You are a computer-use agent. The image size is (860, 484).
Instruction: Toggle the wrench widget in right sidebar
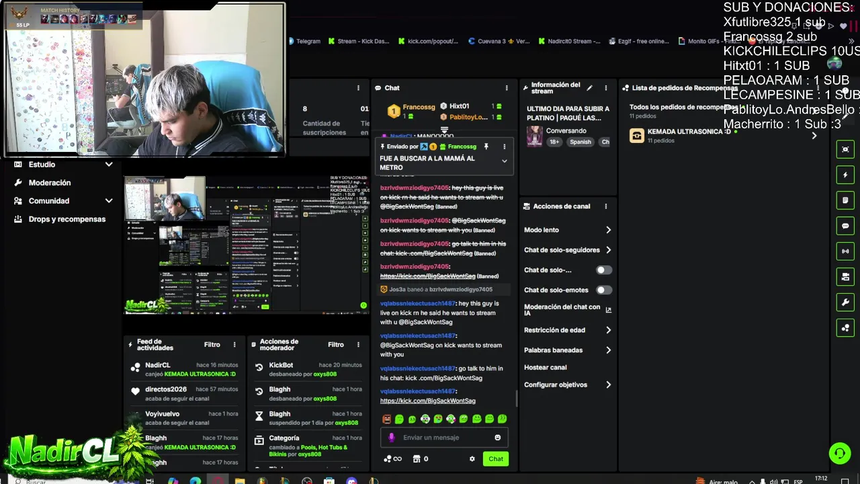(845, 302)
